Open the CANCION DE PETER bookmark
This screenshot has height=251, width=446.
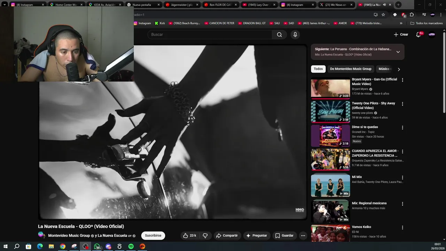point(219,23)
